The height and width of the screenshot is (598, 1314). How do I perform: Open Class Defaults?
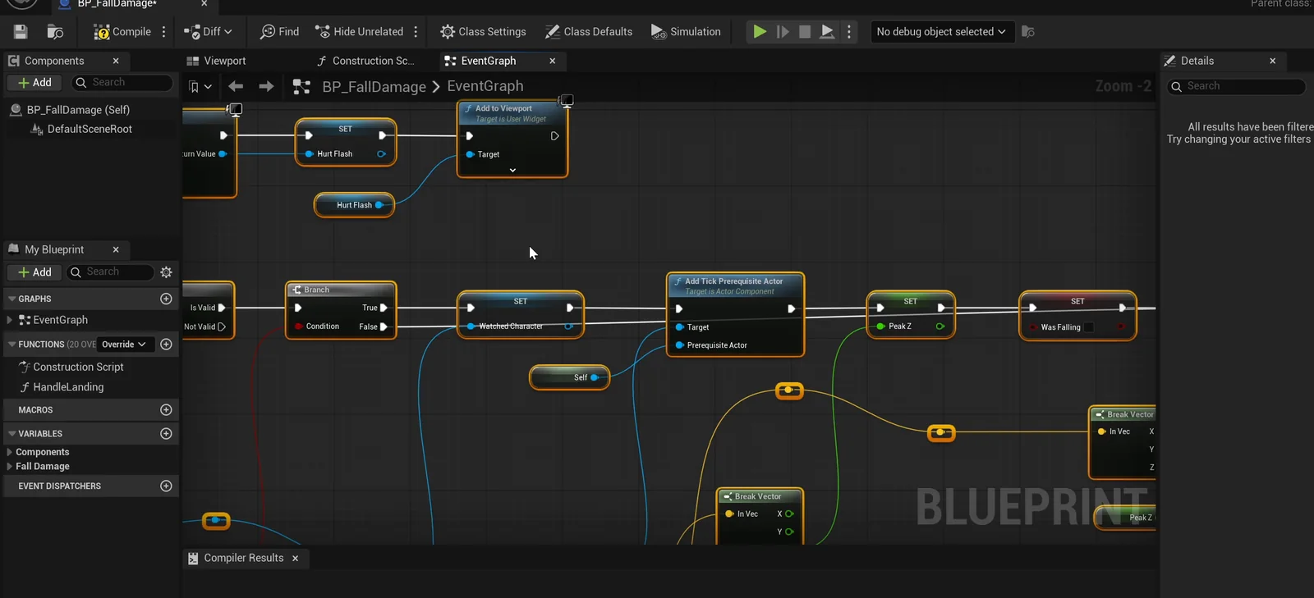pos(589,32)
